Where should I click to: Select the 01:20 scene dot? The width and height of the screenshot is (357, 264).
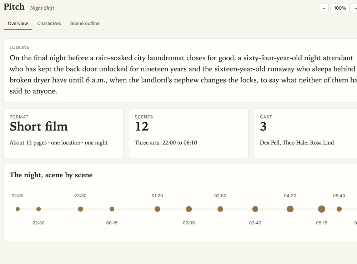click(x=157, y=209)
